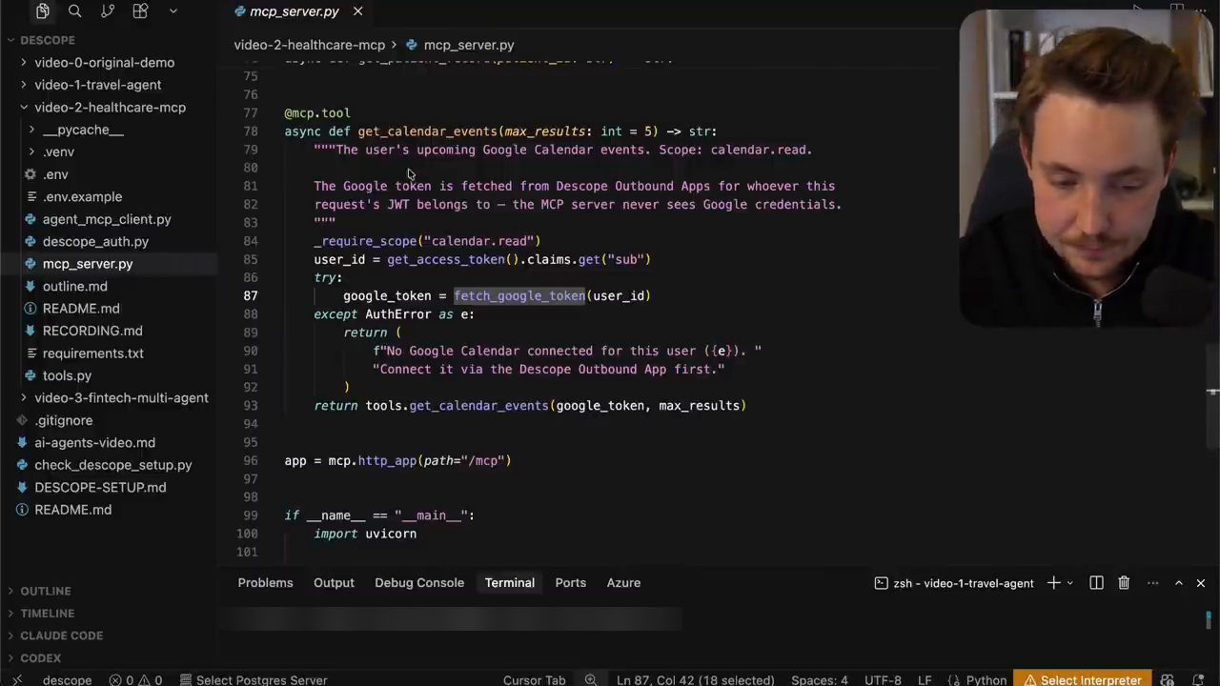Open descope_auth.py in the explorer
The height and width of the screenshot is (686, 1220).
tap(95, 242)
